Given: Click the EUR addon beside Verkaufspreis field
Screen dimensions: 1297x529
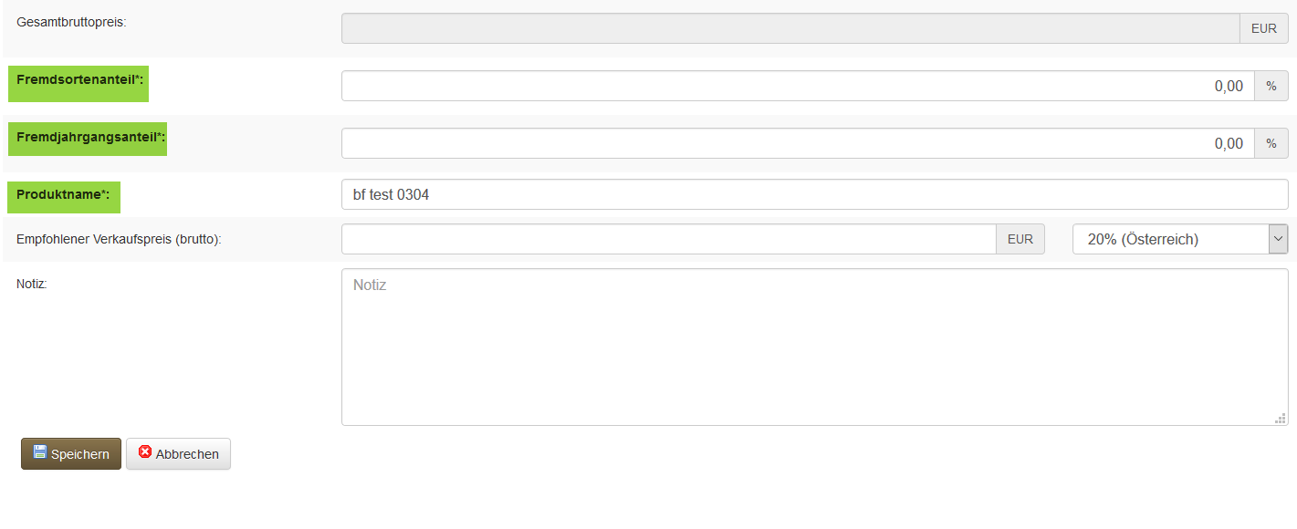Looking at the screenshot, I should (x=1020, y=239).
